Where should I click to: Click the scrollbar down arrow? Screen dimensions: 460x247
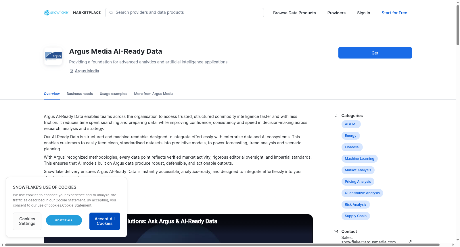click(x=458, y=240)
